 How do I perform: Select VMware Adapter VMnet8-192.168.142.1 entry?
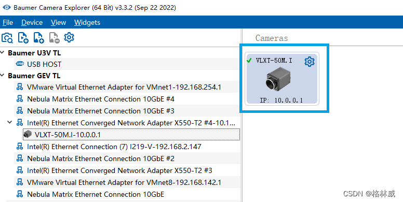click(x=127, y=182)
